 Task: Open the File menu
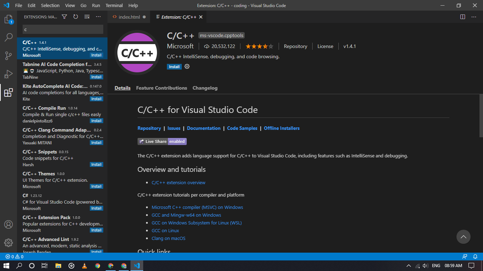coord(19,5)
